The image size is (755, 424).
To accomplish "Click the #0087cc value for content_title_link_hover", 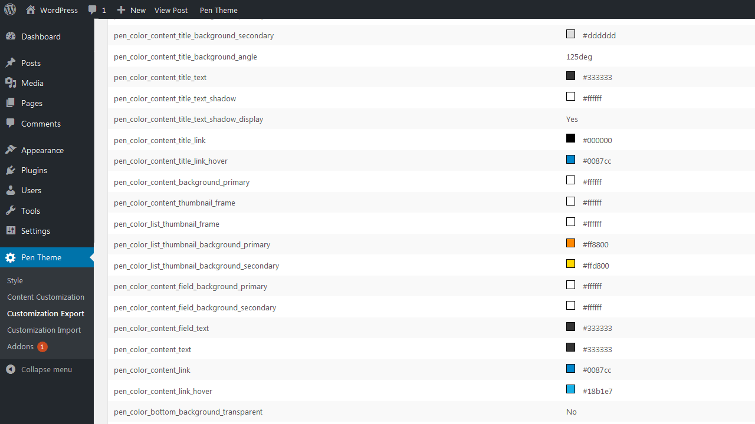I will tap(597, 161).
